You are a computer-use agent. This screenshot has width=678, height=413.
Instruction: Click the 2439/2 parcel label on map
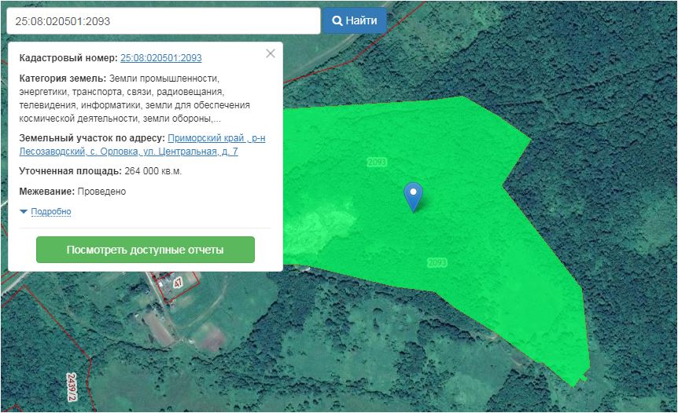(x=72, y=386)
